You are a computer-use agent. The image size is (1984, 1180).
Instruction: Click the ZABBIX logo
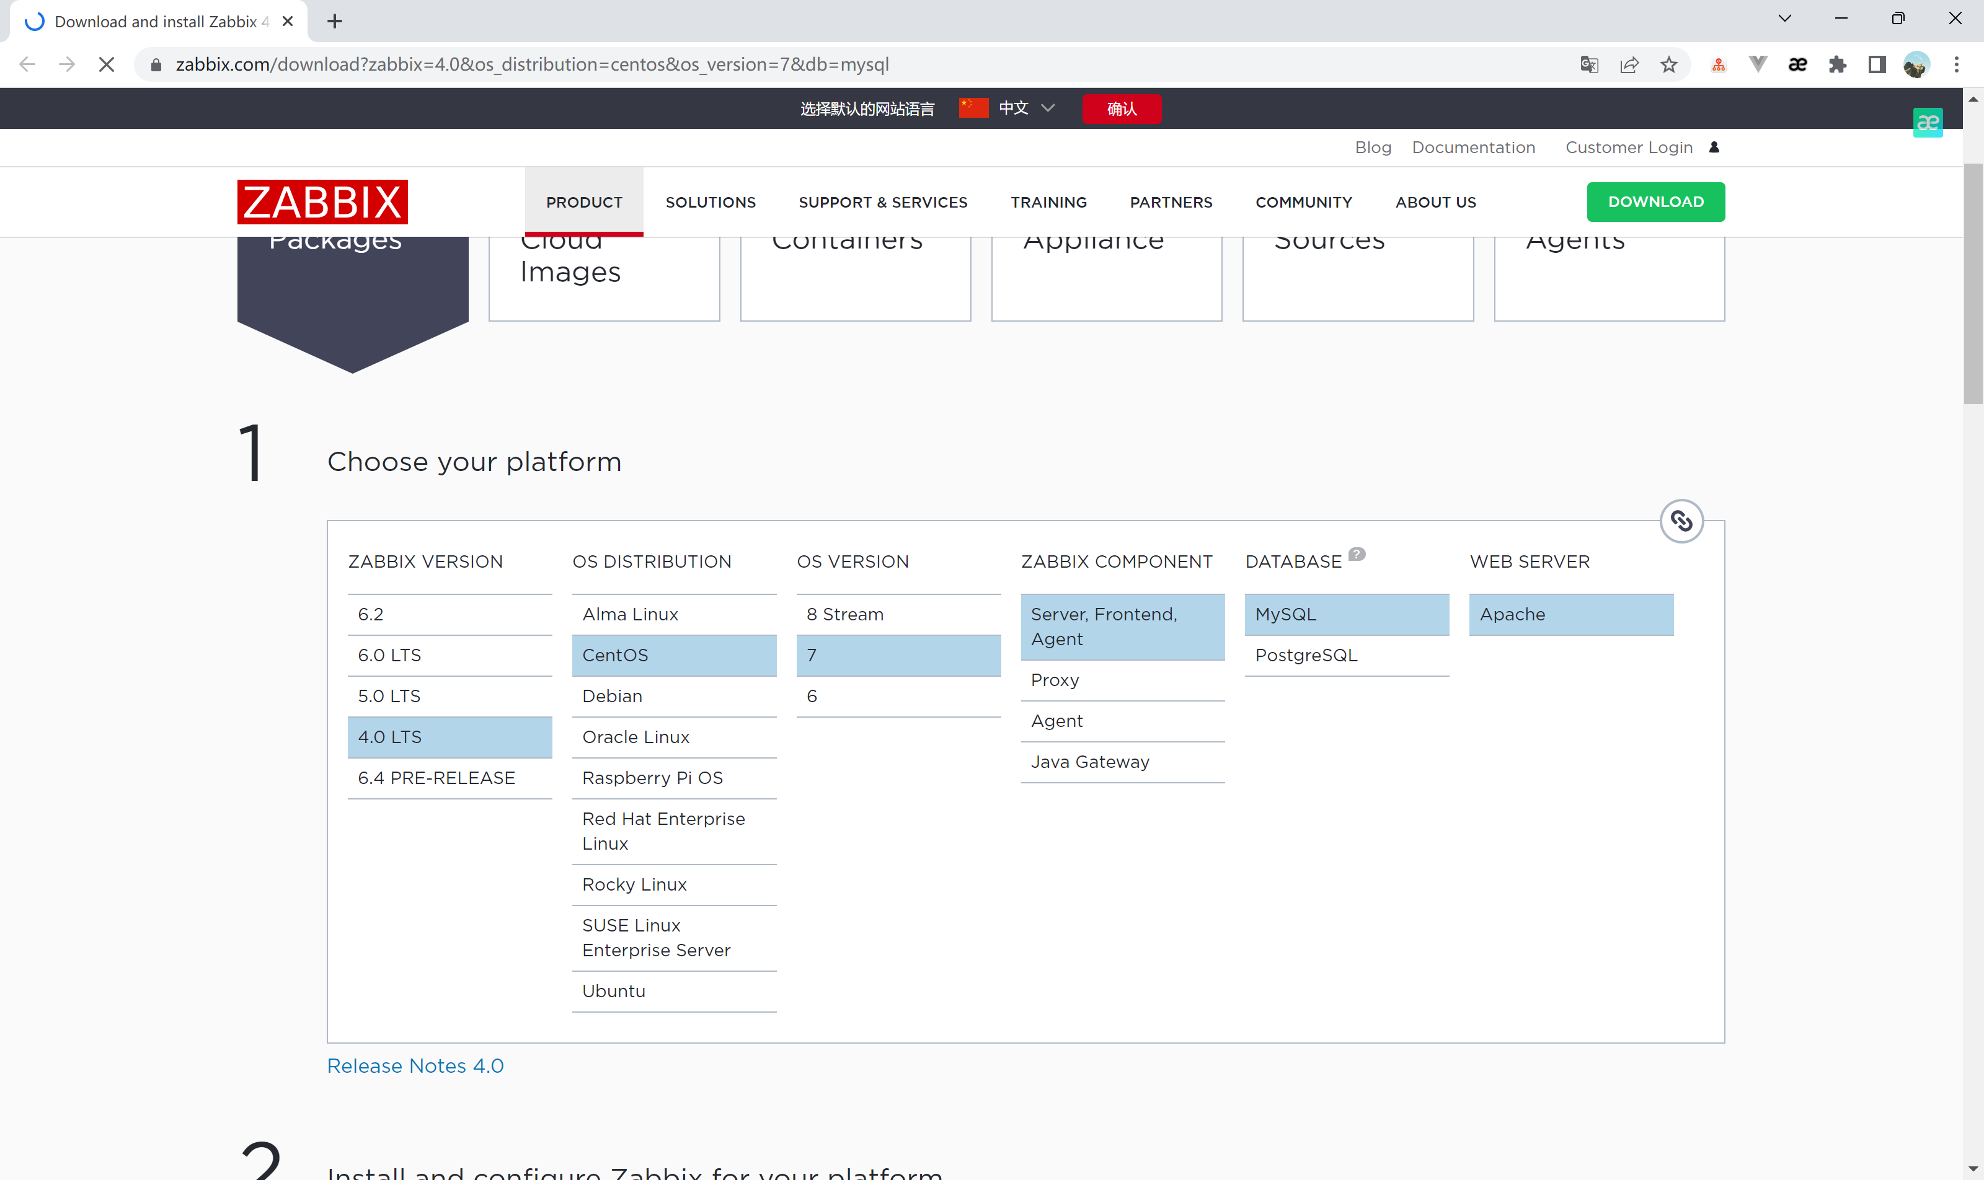[322, 202]
